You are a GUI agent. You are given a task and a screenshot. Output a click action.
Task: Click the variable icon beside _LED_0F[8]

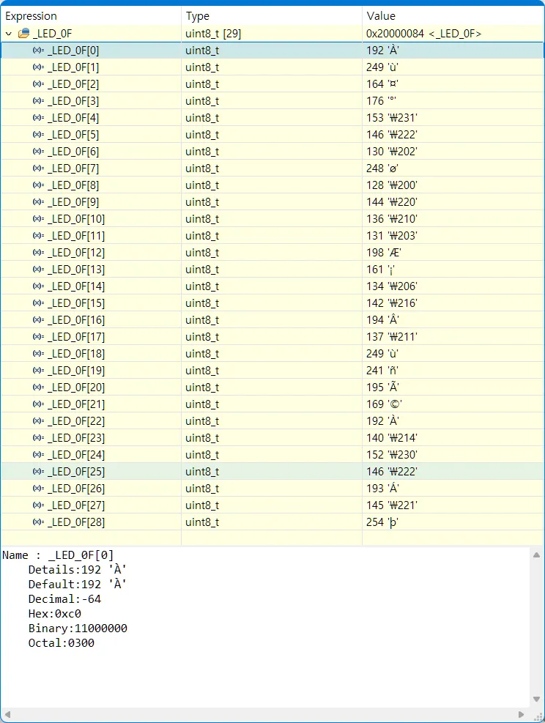tap(38, 185)
